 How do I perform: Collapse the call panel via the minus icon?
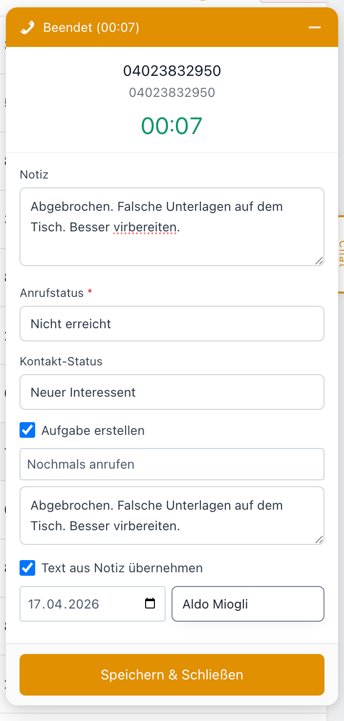coord(314,27)
